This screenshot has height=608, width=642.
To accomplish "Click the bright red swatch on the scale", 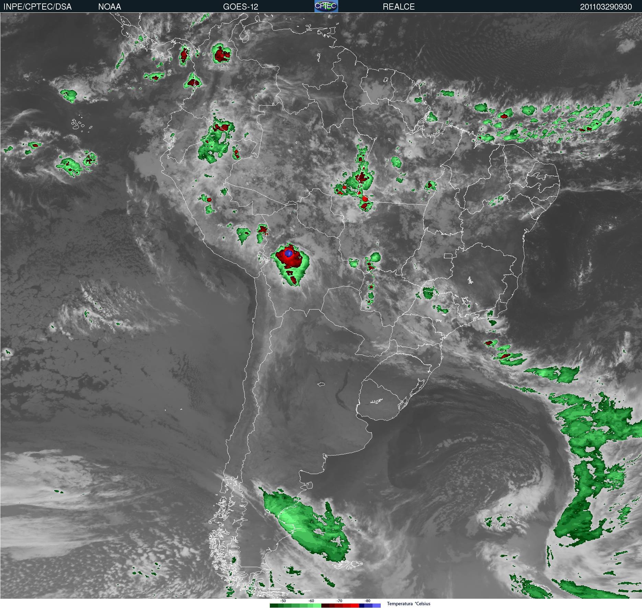I will tap(355, 606).
